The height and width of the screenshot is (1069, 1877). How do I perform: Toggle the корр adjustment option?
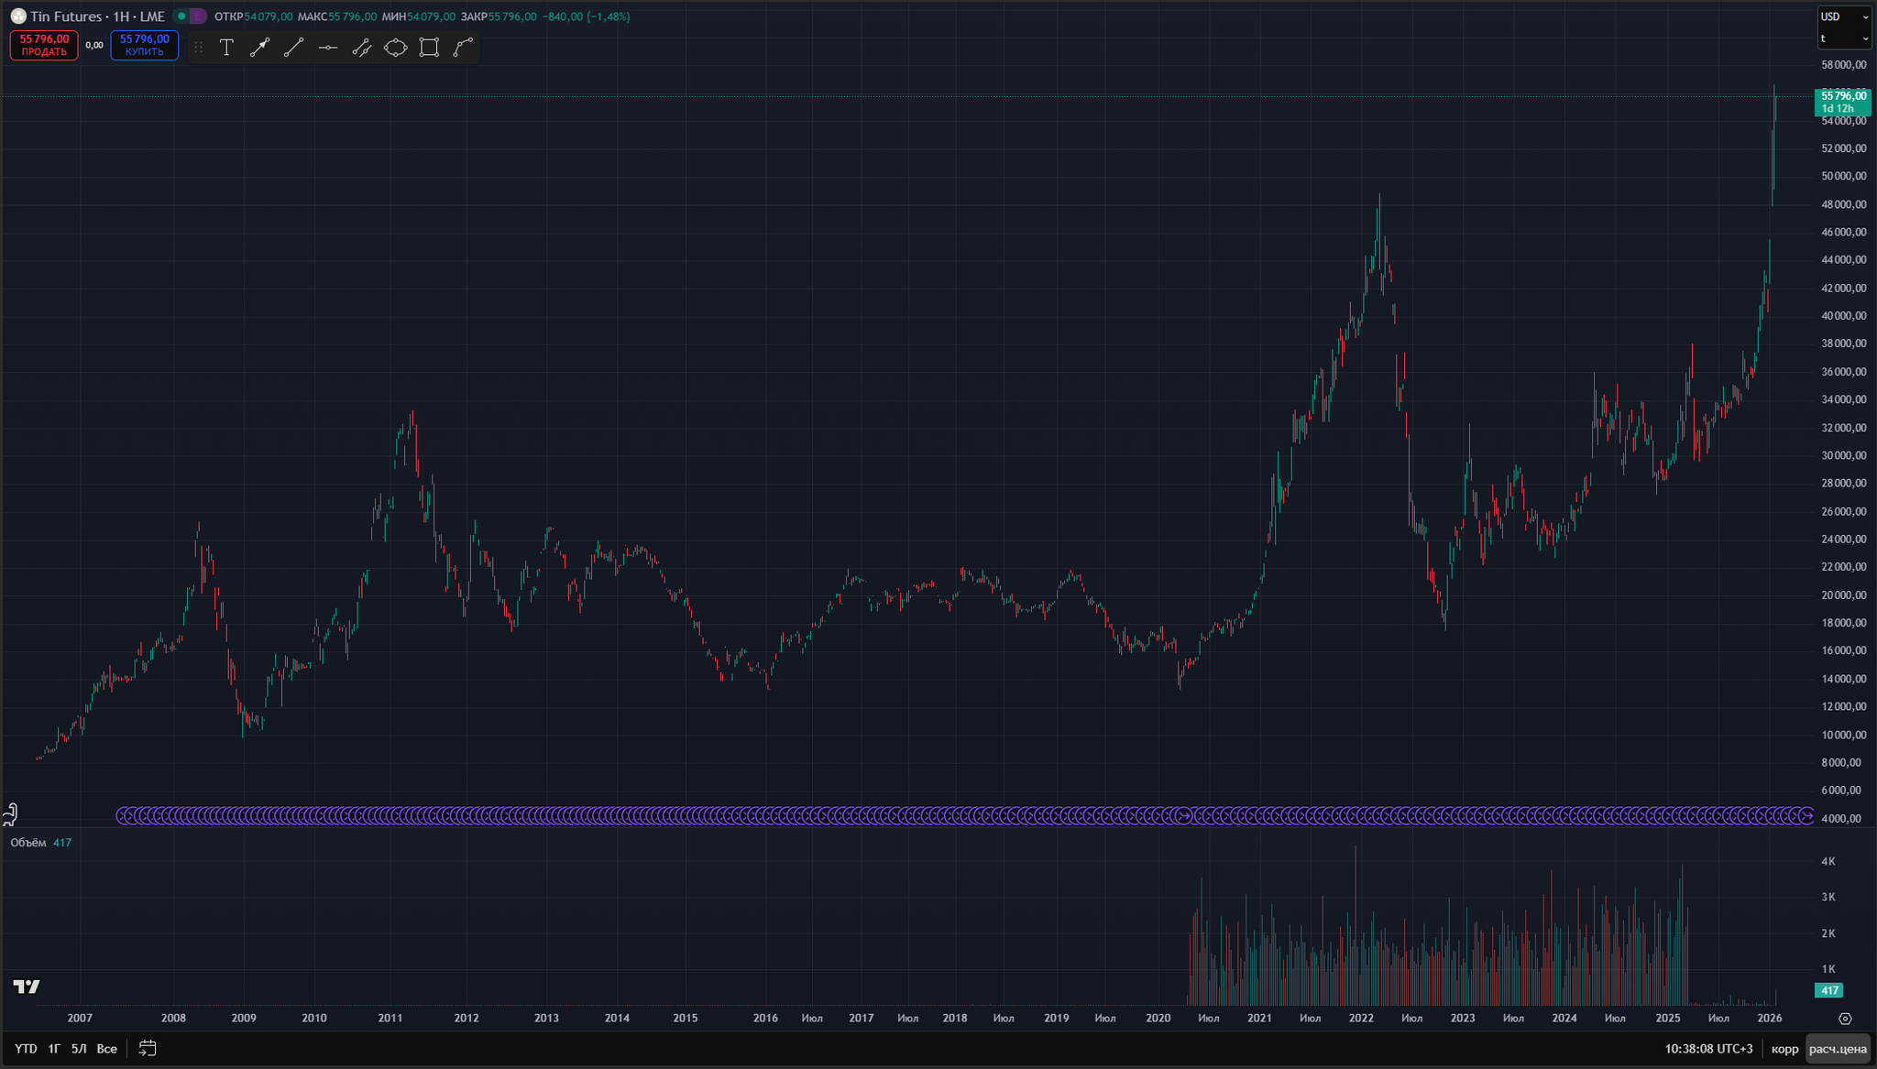(x=1784, y=1049)
